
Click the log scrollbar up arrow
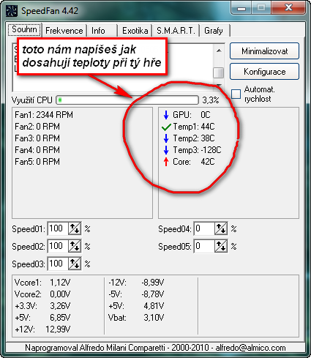pyautogui.click(x=219, y=51)
